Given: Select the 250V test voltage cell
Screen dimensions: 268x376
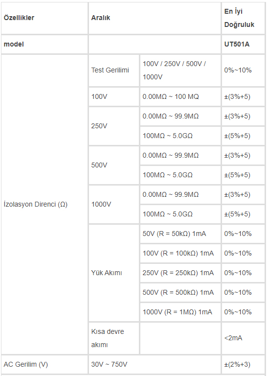Looking at the screenshot, I should 114,126.
